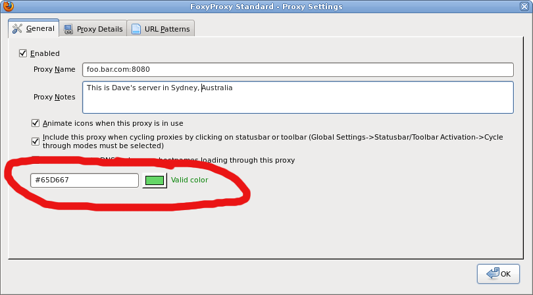Switch to the General tab
533x295 pixels.
(x=34, y=28)
